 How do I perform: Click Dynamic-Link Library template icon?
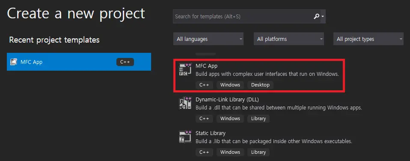coord(185,103)
